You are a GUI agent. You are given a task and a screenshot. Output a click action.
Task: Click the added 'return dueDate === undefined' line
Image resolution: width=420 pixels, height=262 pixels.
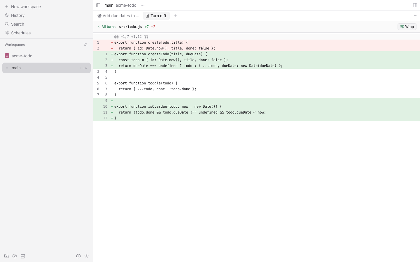coord(257,66)
